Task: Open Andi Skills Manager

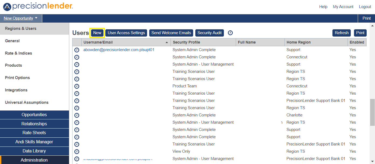Action: coord(34,142)
